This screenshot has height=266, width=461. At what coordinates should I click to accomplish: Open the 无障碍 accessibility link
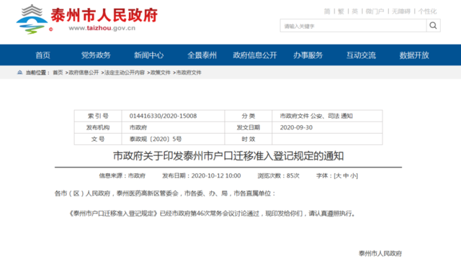tap(401, 12)
